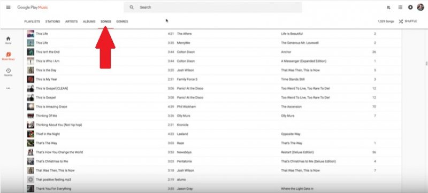Select the Songs tab
The width and height of the screenshot is (428, 193).
click(x=106, y=21)
